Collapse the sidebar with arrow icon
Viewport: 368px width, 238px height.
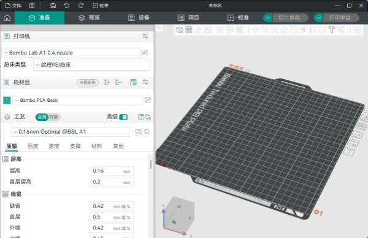click(159, 28)
